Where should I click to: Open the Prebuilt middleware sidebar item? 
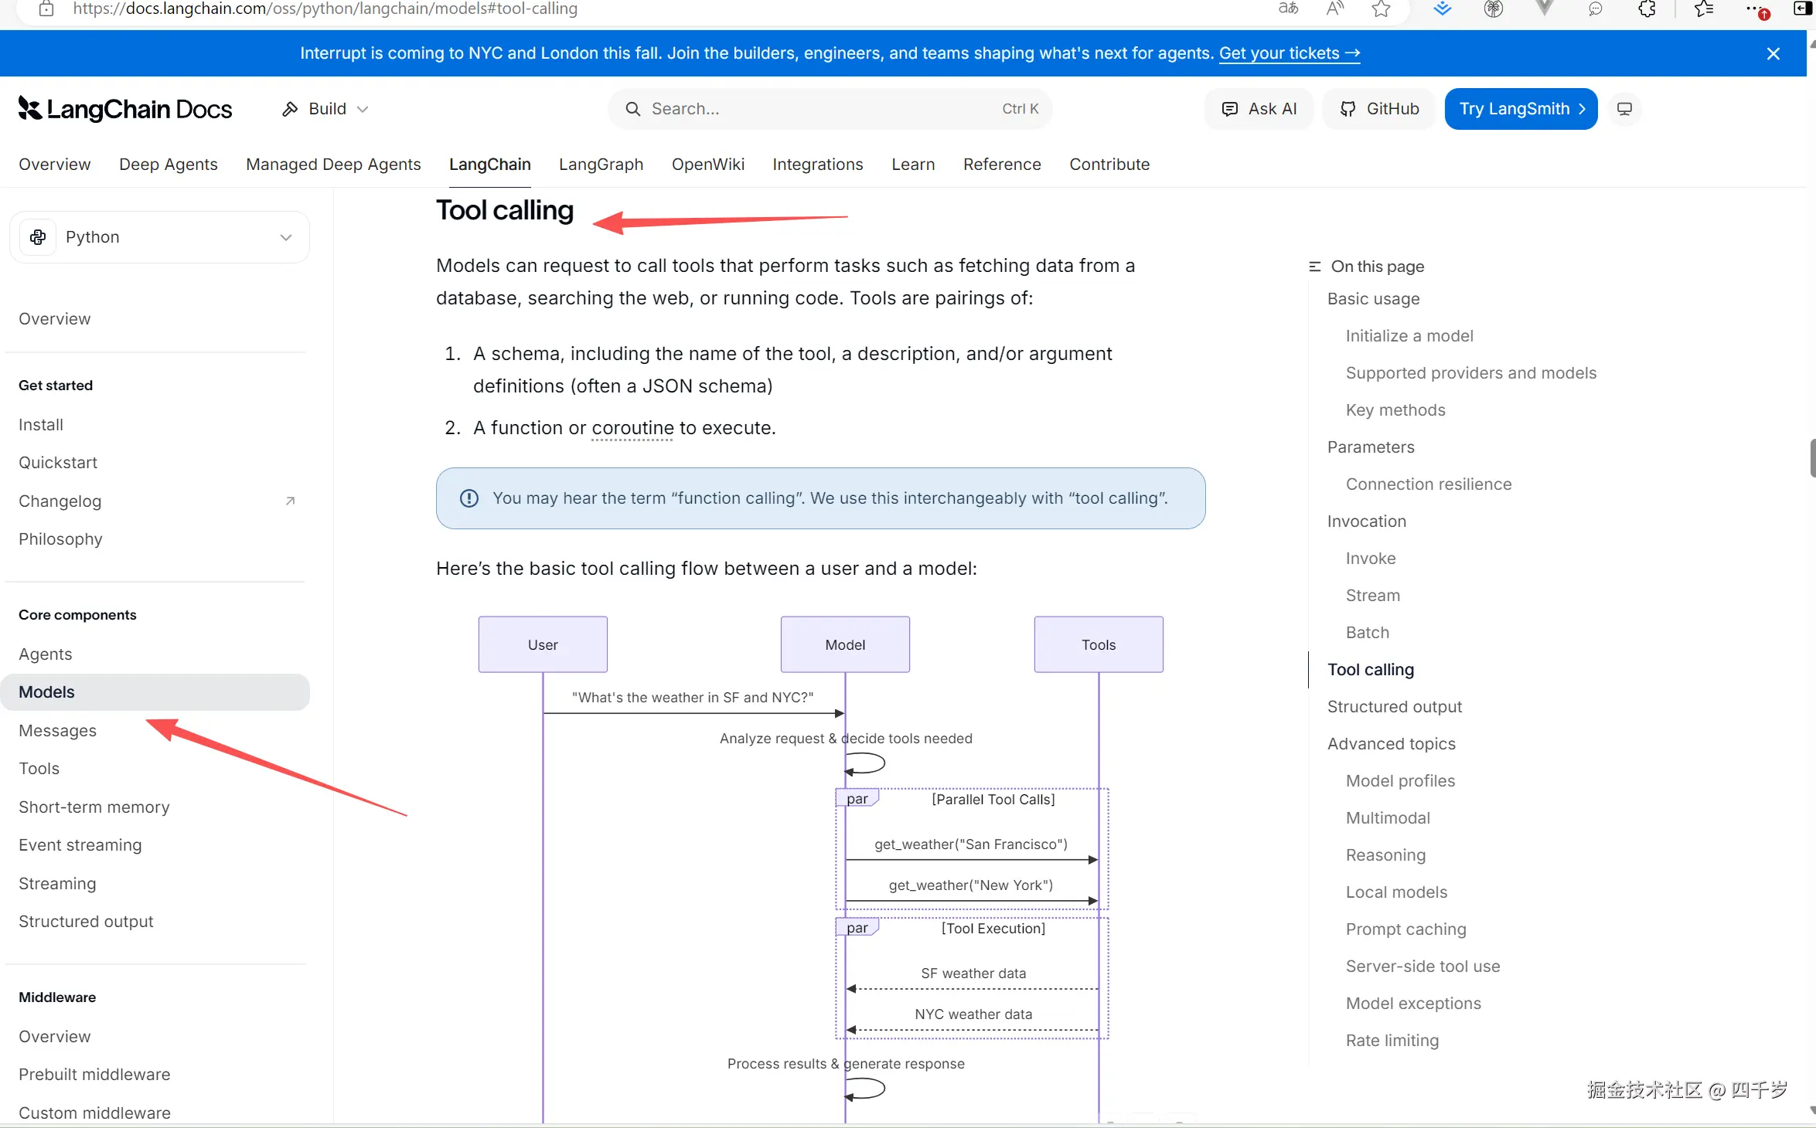[x=94, y=1075]
